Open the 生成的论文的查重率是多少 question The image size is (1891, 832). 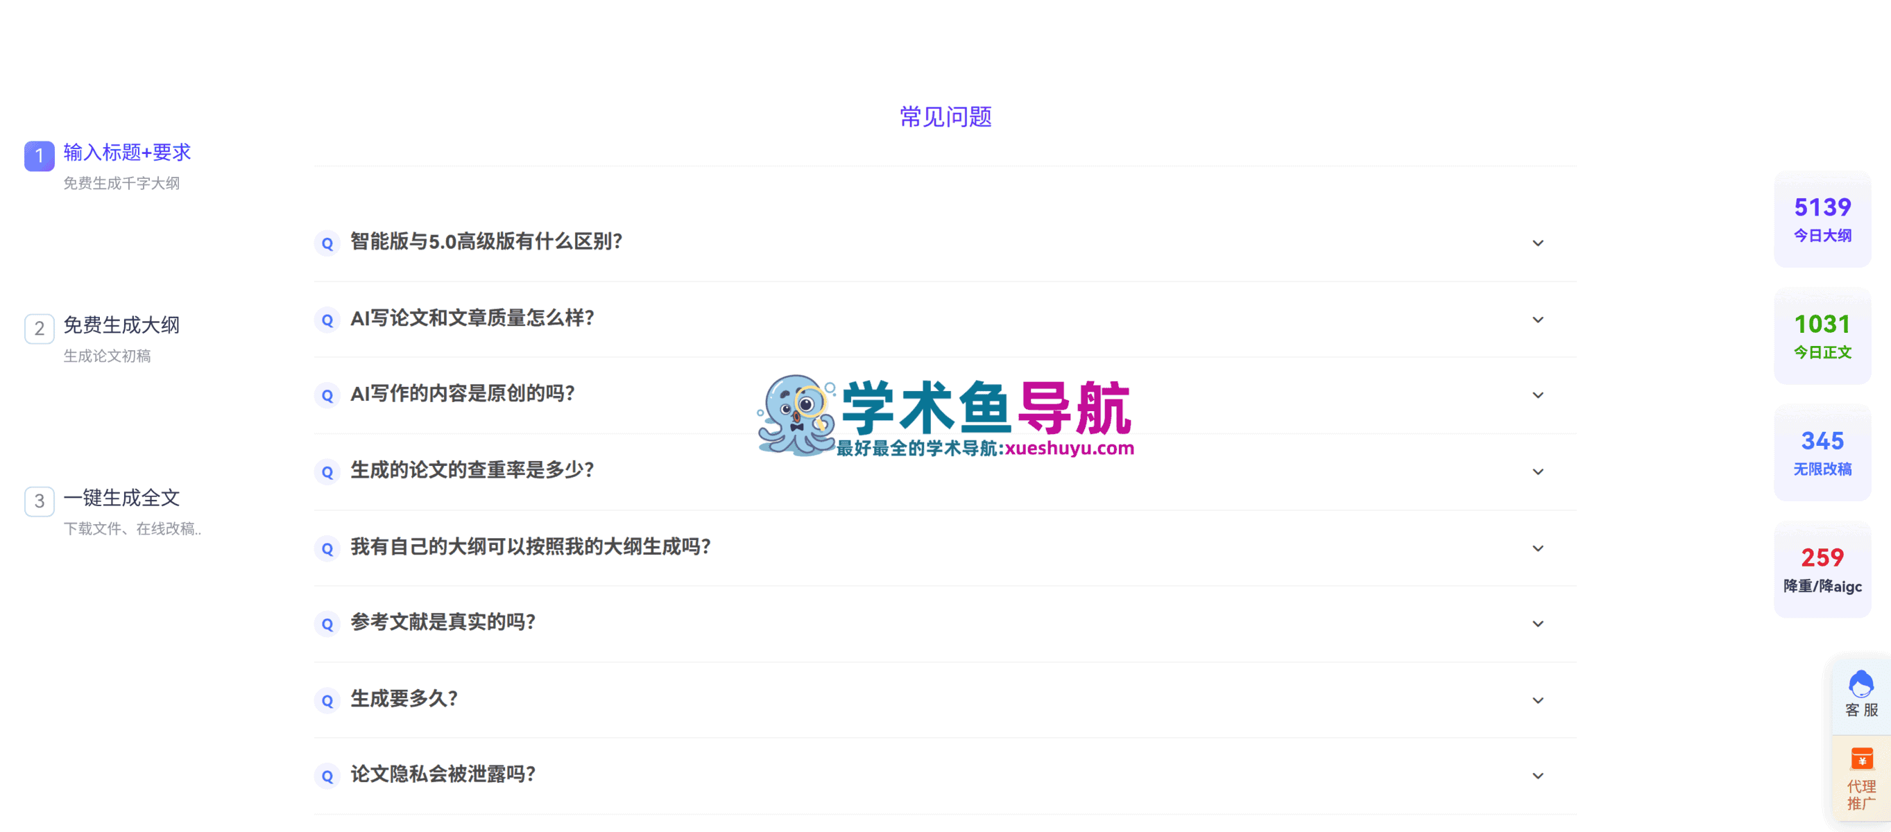[945, 471]
